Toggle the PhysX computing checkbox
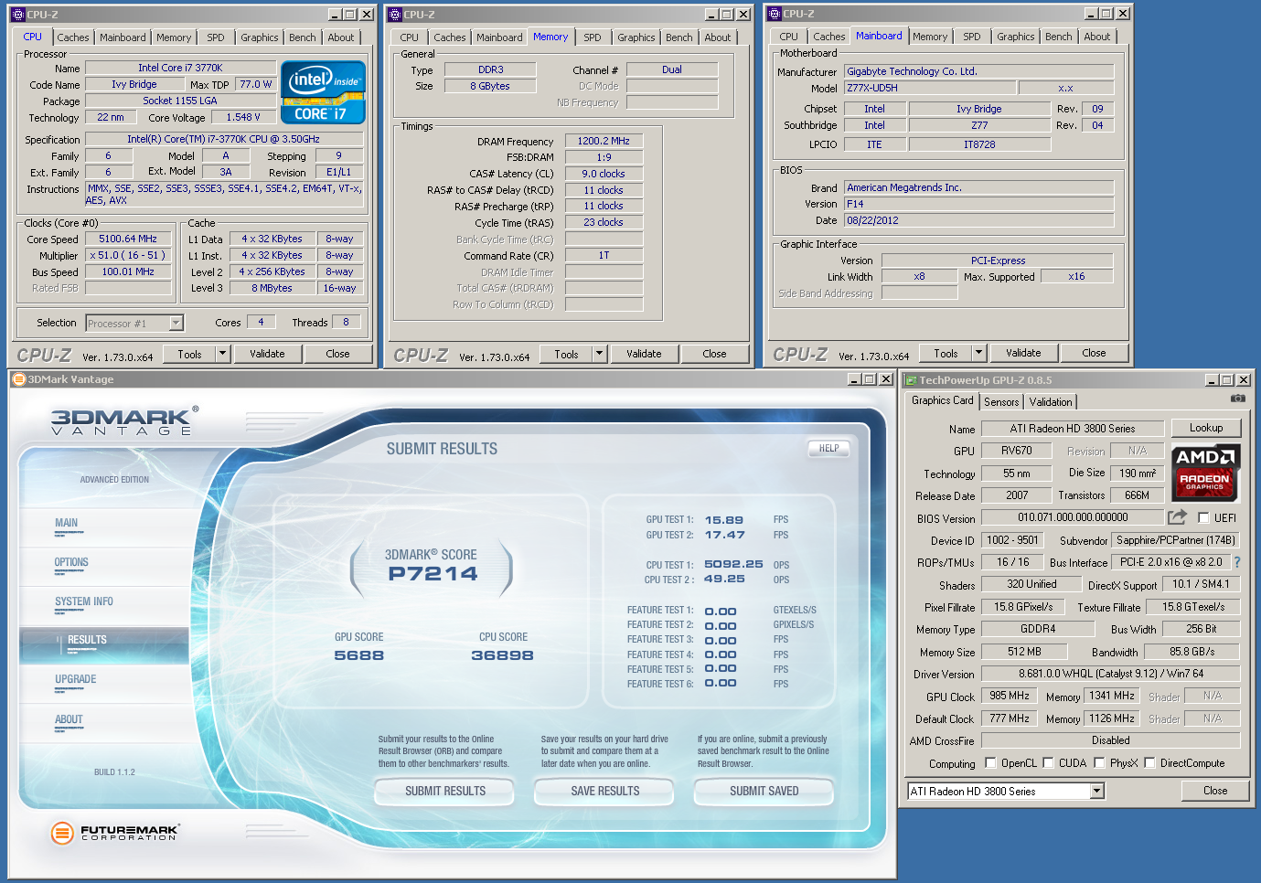 point(1100,762)
